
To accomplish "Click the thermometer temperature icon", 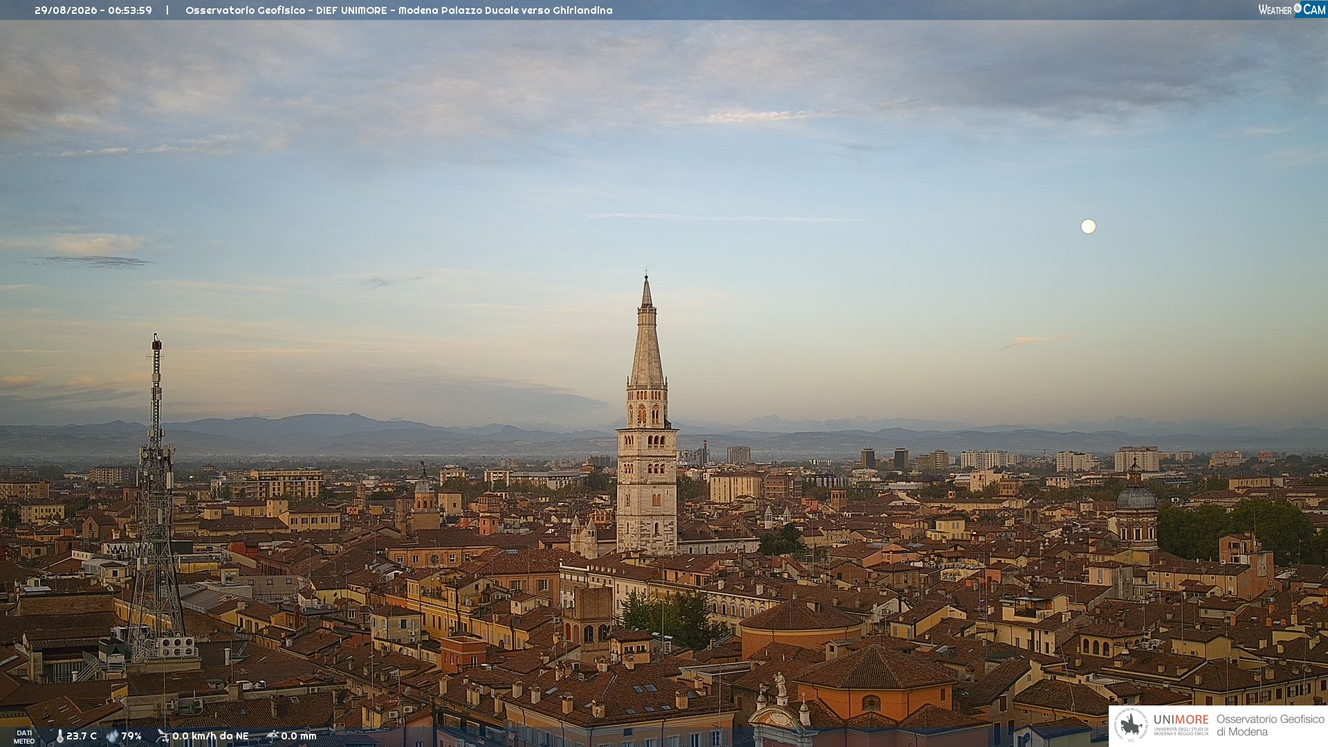I will coord(59,737).
